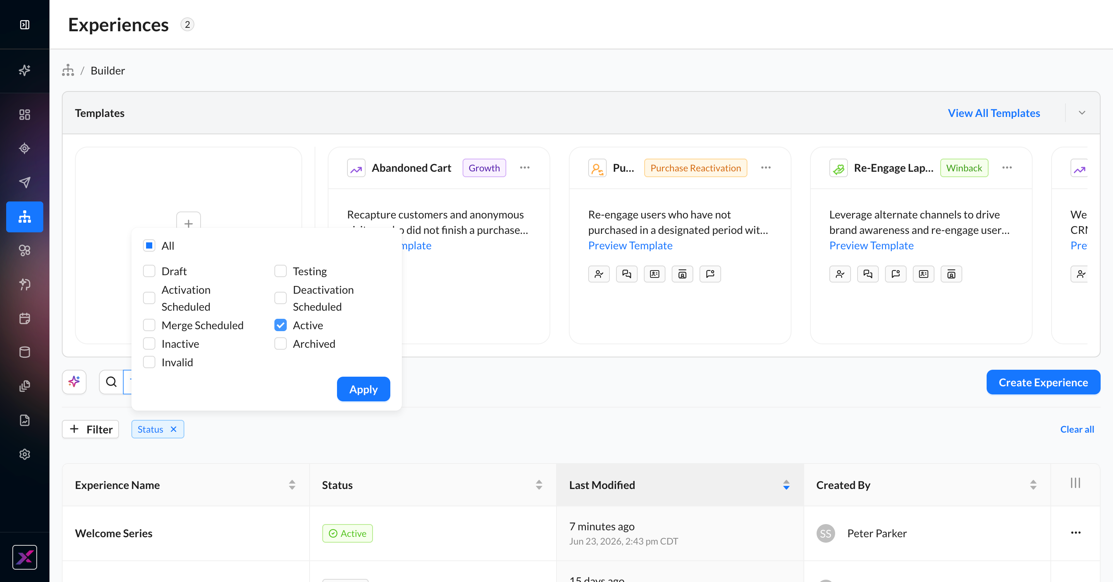Click message notification icon in Re-Engage card
The height and width of the screenshot is (582, 1113).
click(896, 274)
